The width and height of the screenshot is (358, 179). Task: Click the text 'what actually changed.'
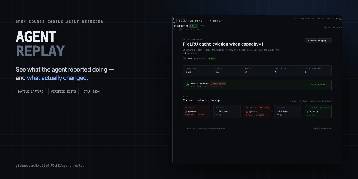pyautogui.click(x=58, y=78)
